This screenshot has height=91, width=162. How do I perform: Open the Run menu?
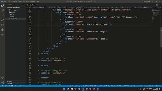(x=27, y=2)
